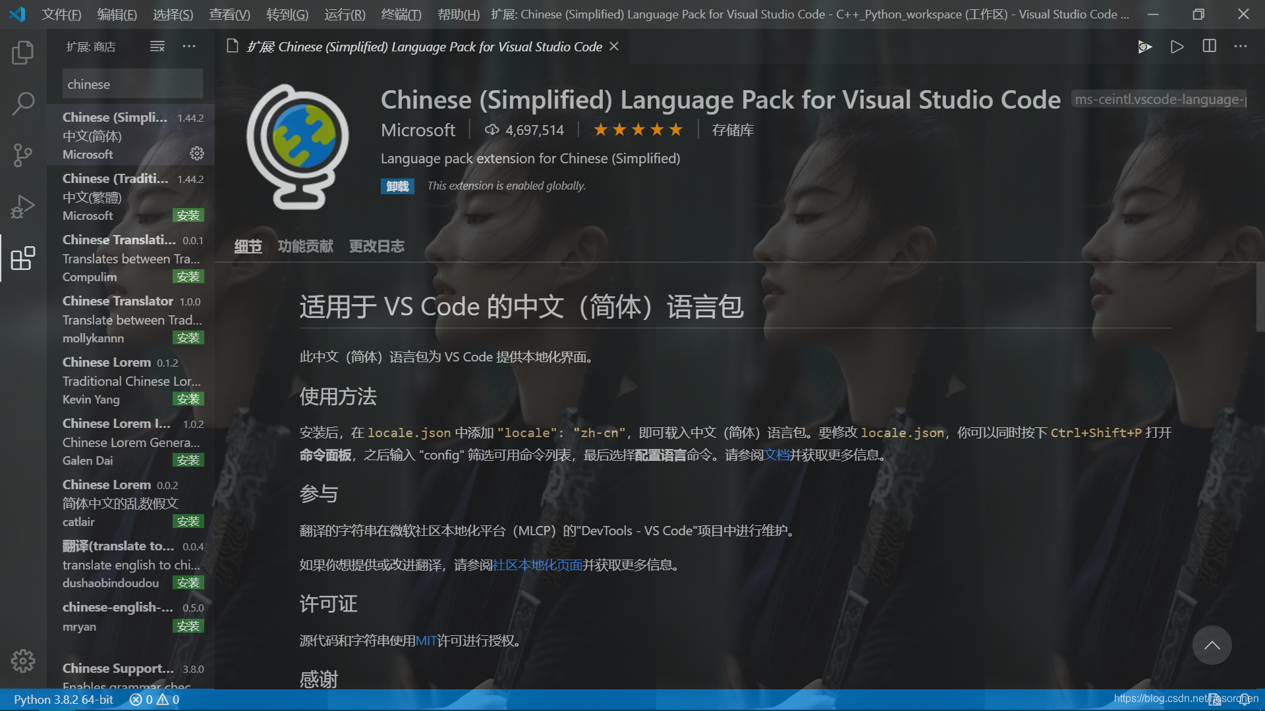Screen dimensions: 1265x711
Task: Open the Source Control view
Action: (23, 155)
